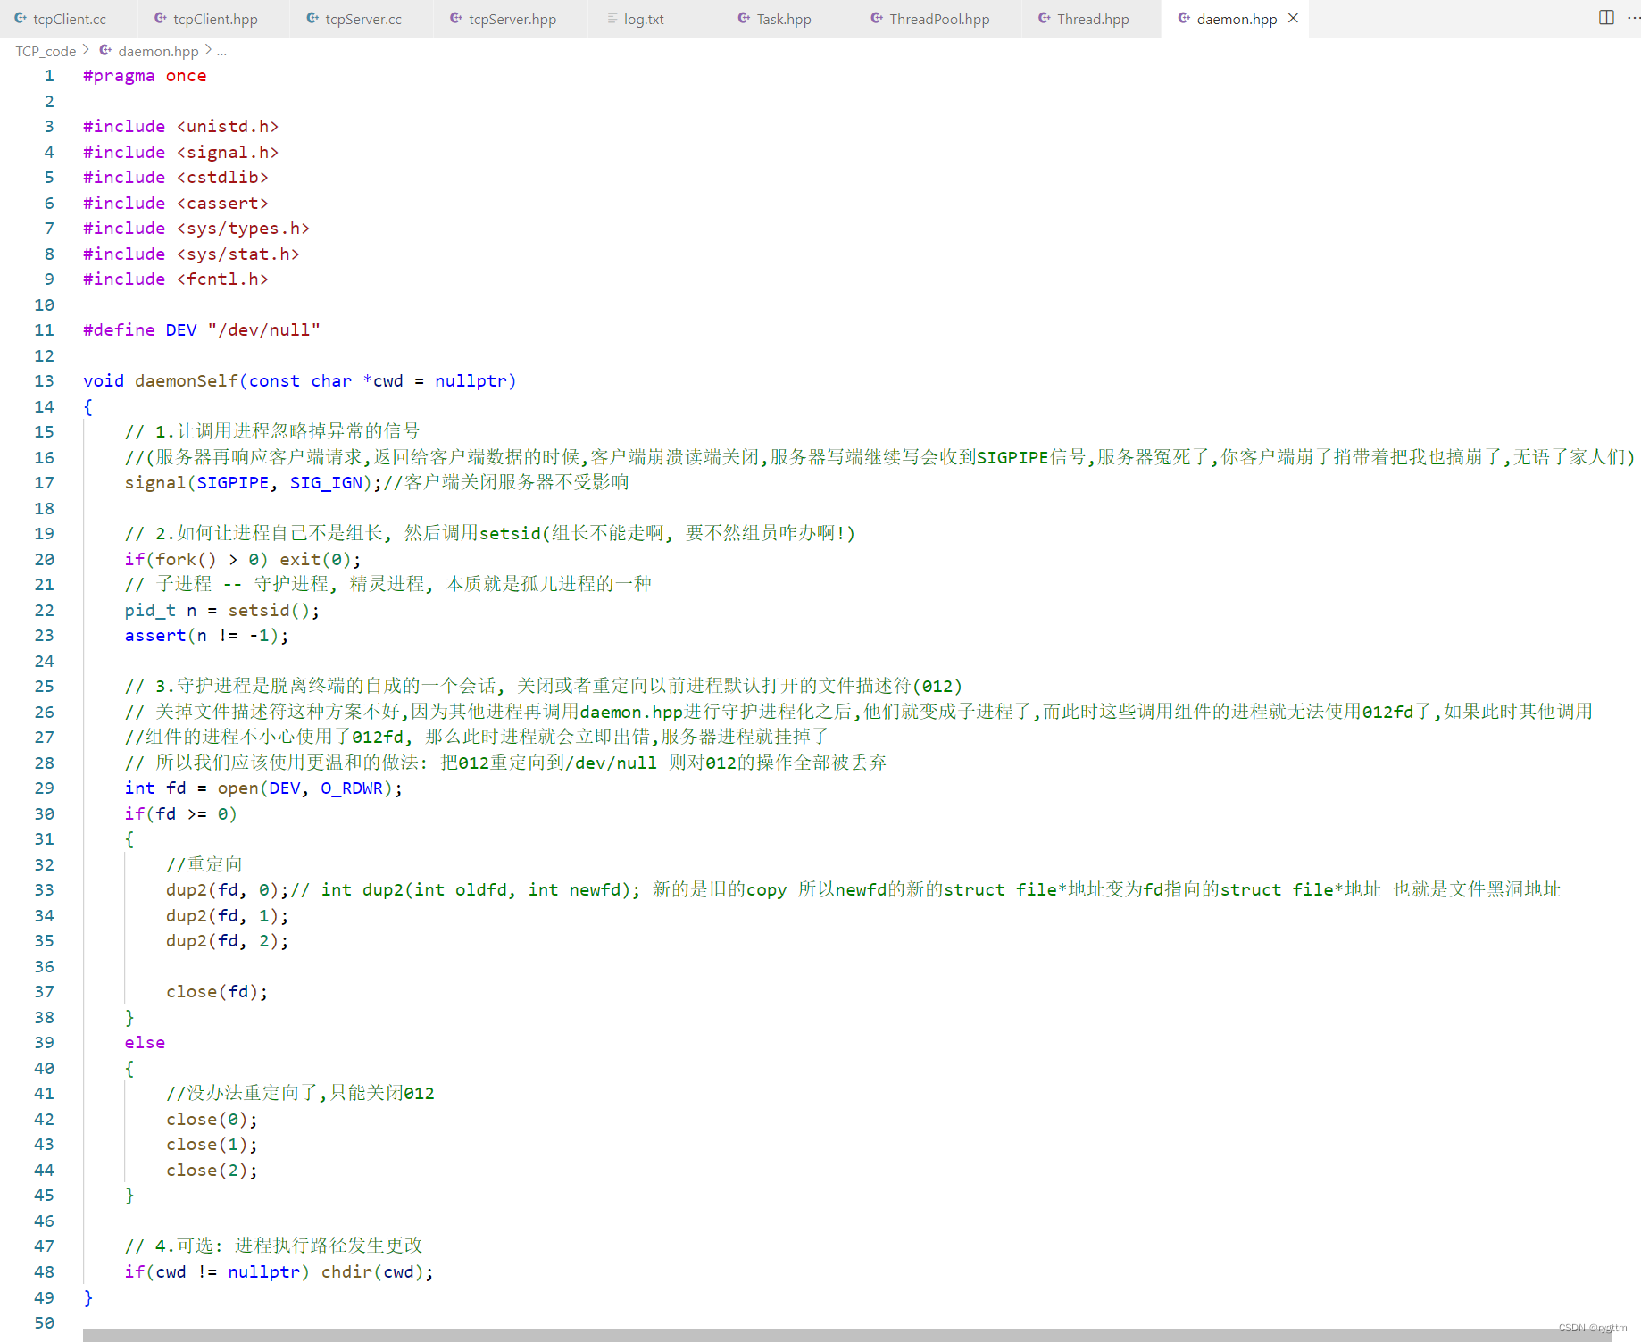The height and width of the screenshot is (1342, 1641).
Task: Click the C++ icon on daemon.hpp tab
Action: tap(1184, 18)
